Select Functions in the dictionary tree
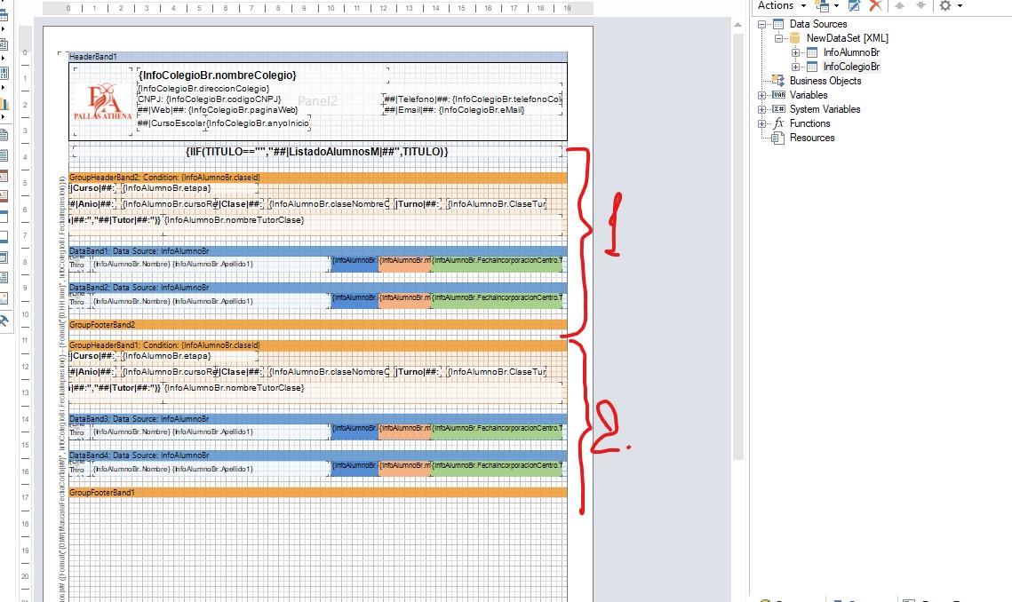Screen dimensions: 1012x602 [810, 123]
